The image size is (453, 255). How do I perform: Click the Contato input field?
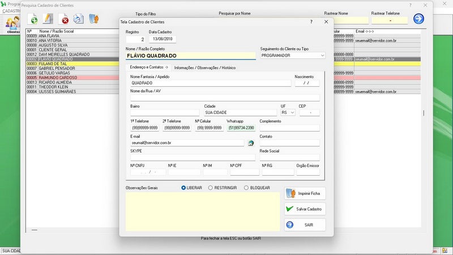pyautogui.click(x=289, y=143)
